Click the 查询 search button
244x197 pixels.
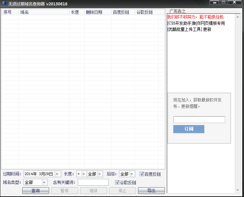[x=36, y=191]
